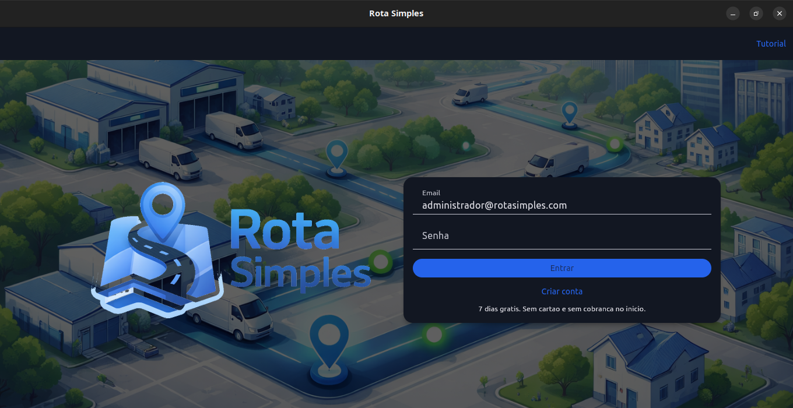Click the Rota Simples map-pin logo

click(162, 210)
